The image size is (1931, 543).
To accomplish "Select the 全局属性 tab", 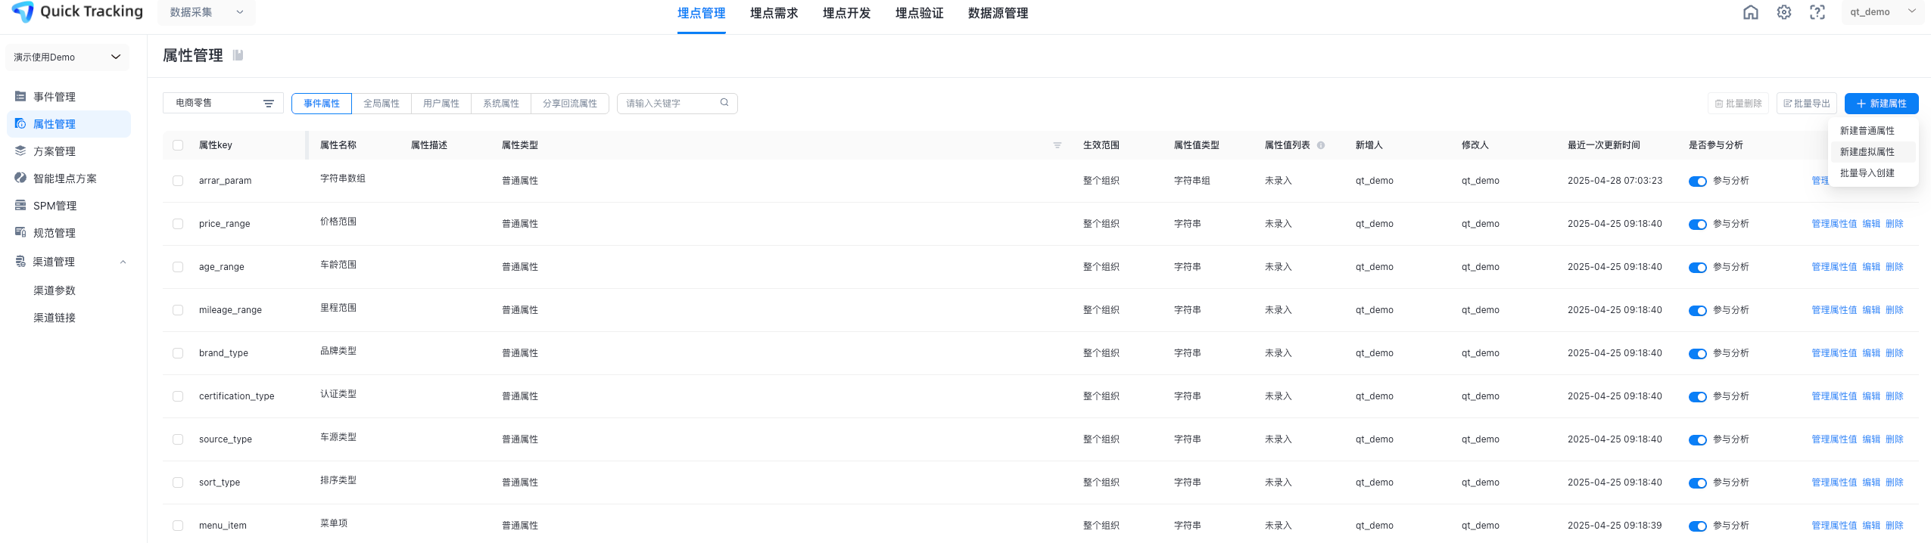I will [382, 103].
